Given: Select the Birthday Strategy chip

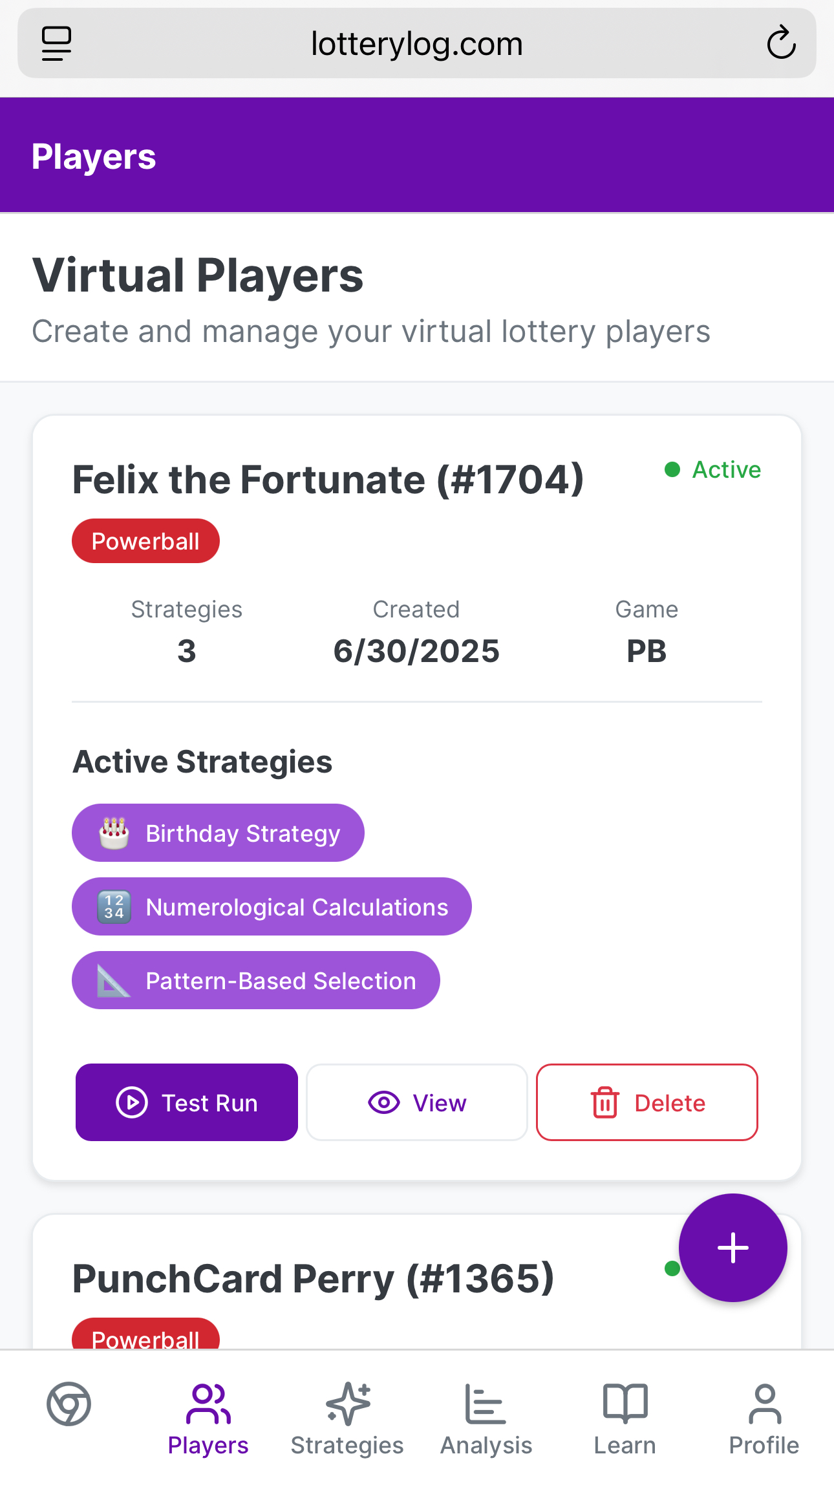Looking at the screenshot, I should pos(218,833).
